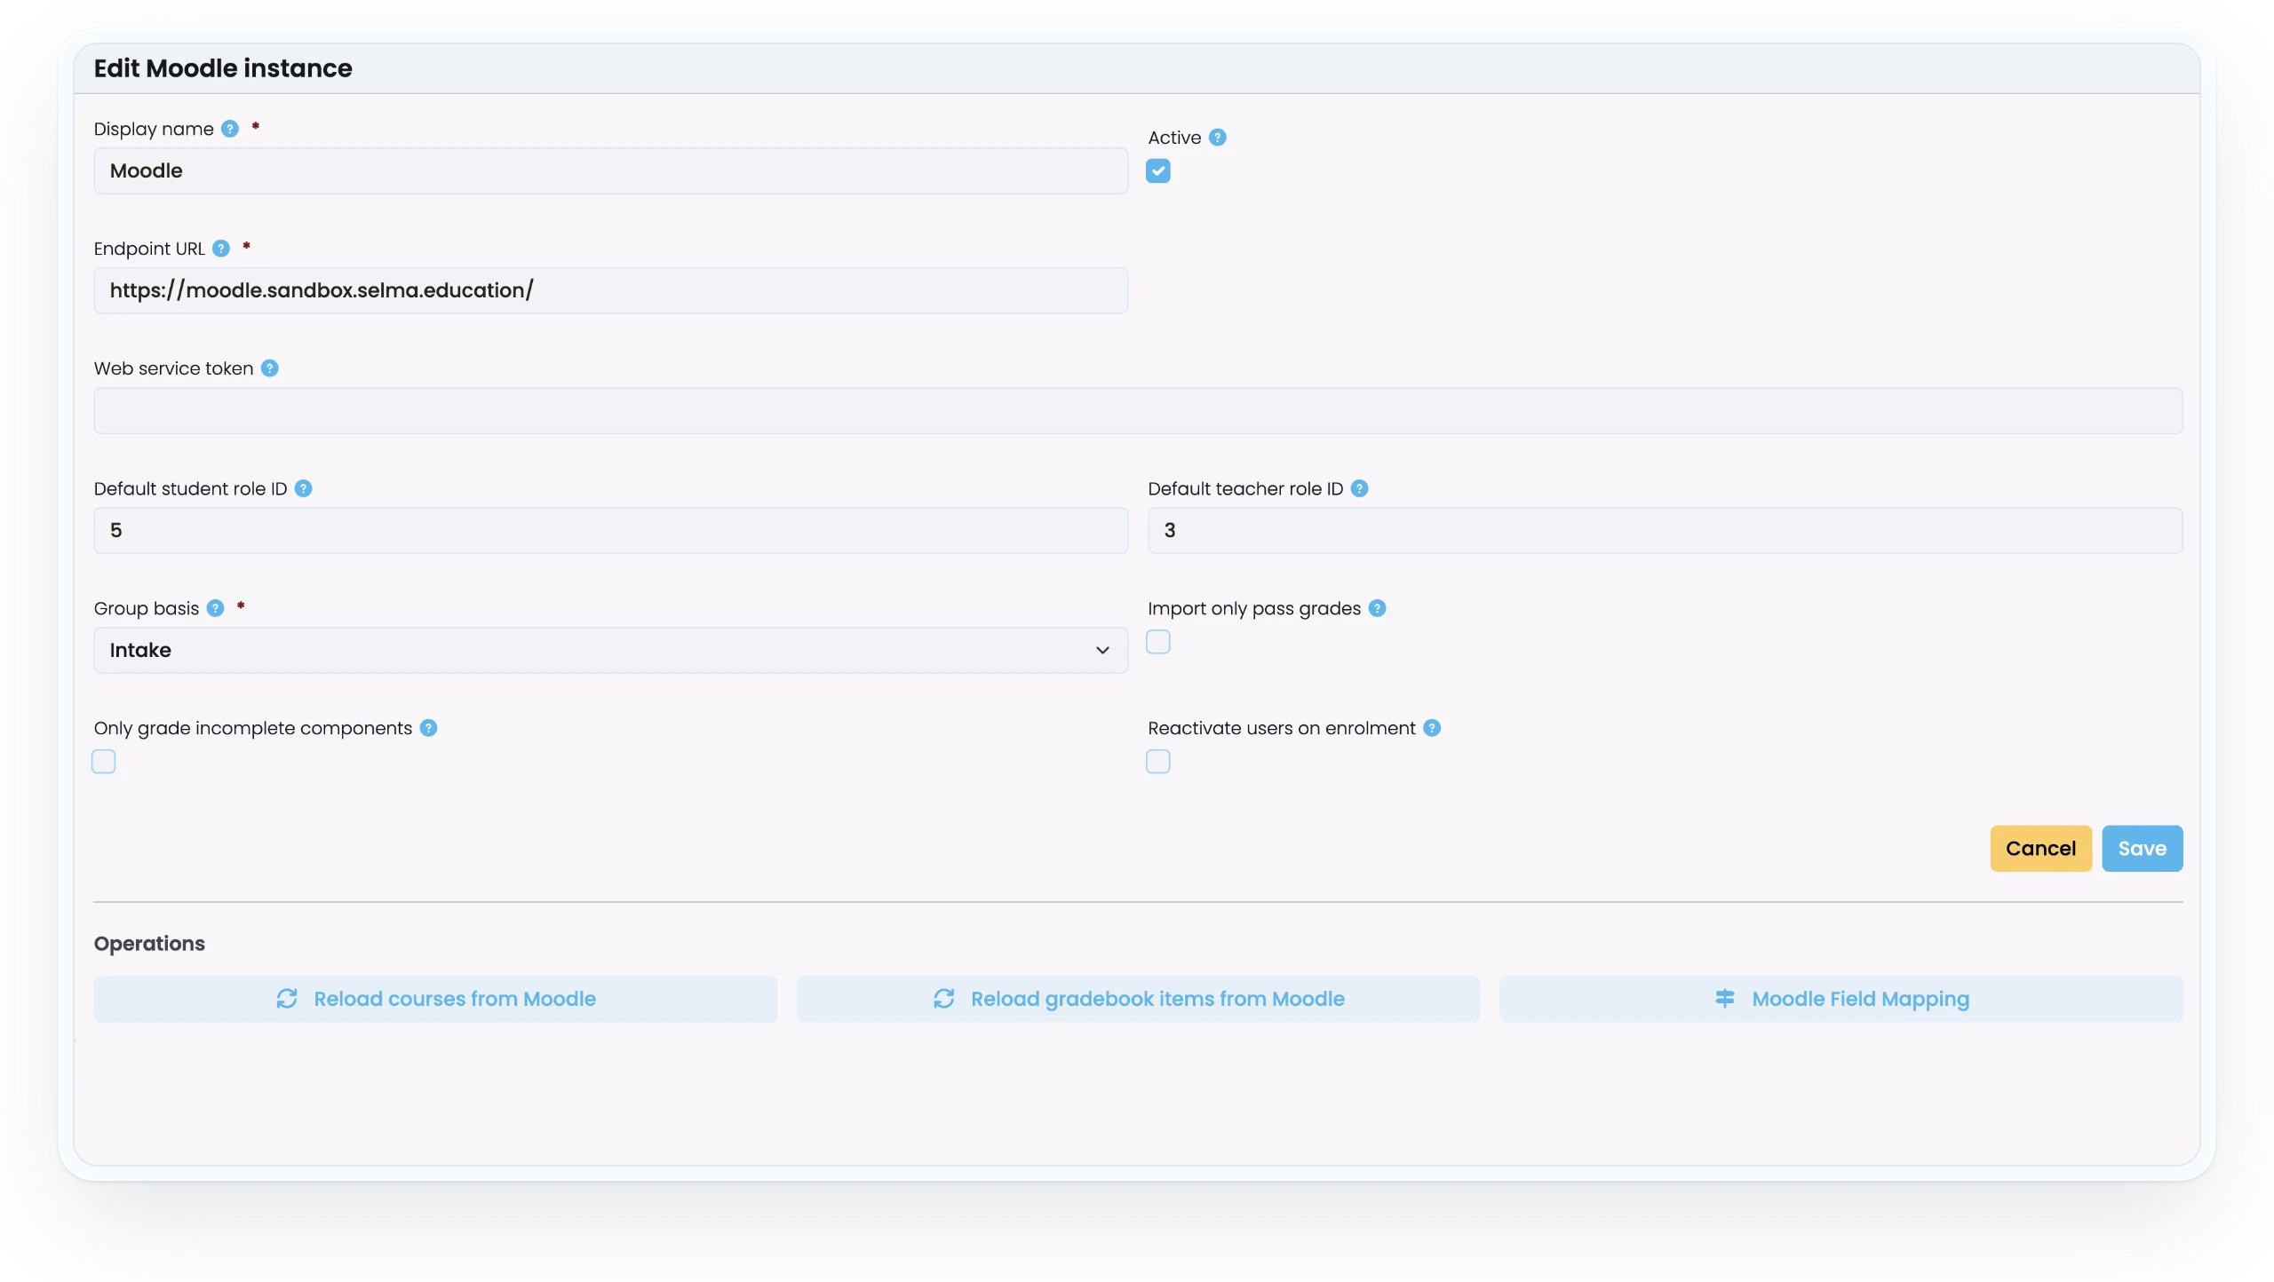
Task: Focus the Display name input field
Action: [x=611, y=171]
